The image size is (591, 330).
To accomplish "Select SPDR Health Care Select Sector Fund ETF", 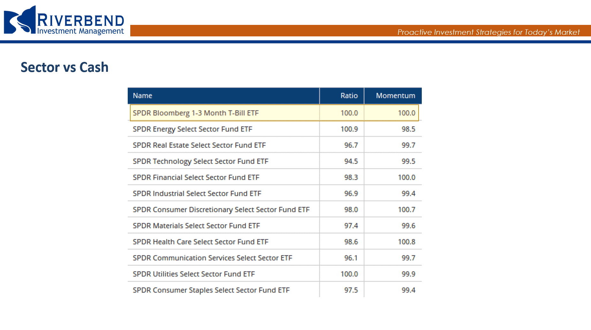I will (x=201, y=242).
